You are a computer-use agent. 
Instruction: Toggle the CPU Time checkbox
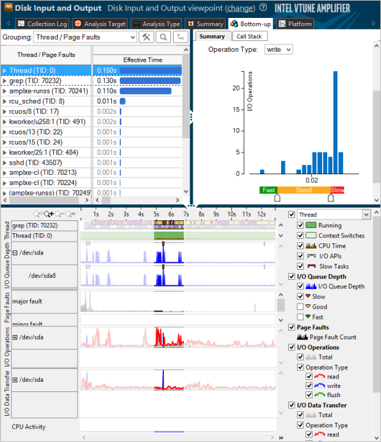click(x=300, y=246)
